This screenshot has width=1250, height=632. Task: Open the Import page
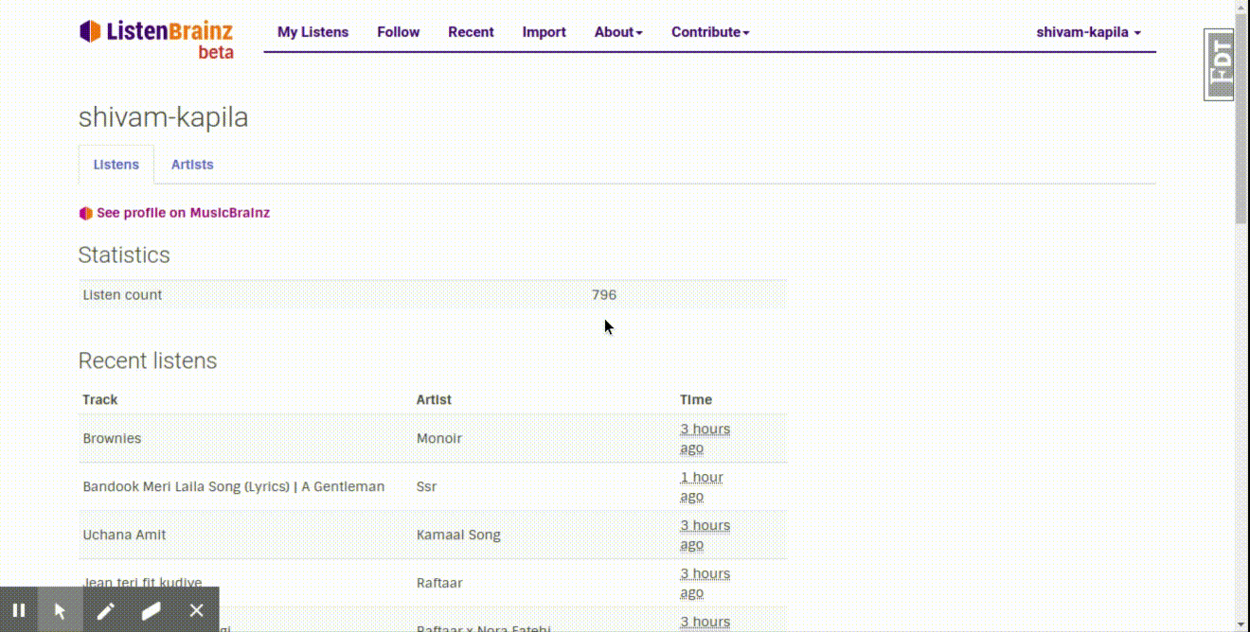(544, 32)
